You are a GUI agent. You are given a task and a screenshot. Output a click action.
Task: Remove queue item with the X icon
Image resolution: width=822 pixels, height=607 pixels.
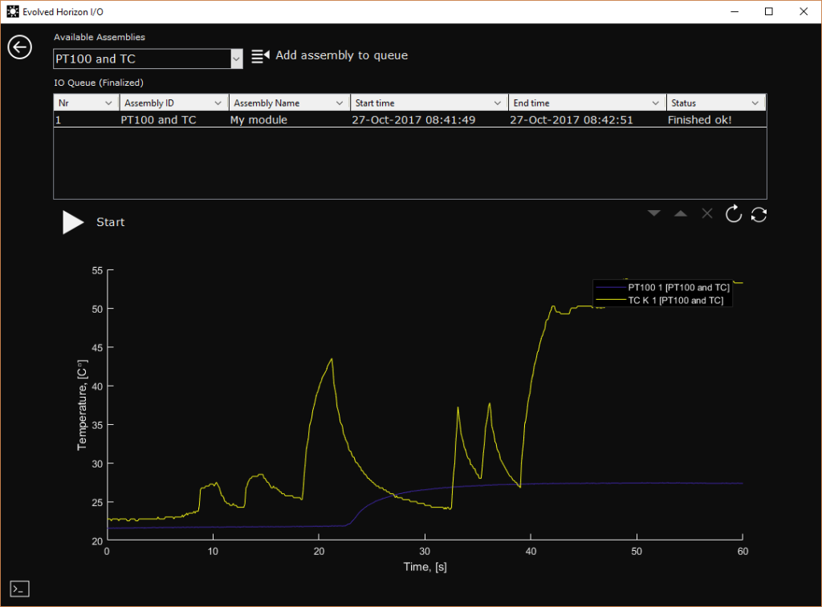[707, 213]
